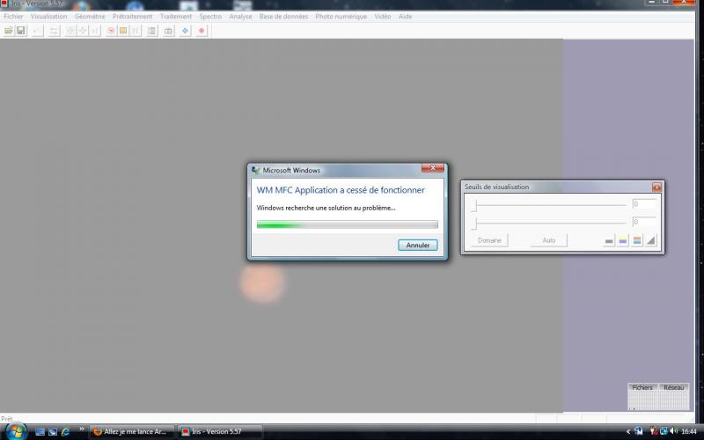Open the Aide menu
This screenshot has width=704, height=440.
coord(406,16)
